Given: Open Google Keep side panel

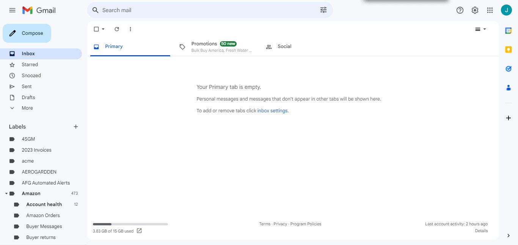Looking at the screenshot, I should coord(509,50).
